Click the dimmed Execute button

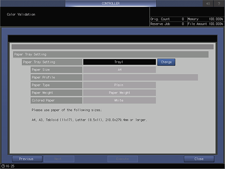click(x=123, y=159)
